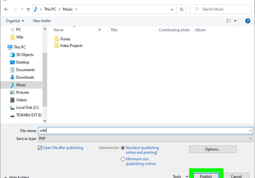Open the recent locations dropdown arrow
The width and height of the screenshot is (255, 178).
[x=22, y=9]
